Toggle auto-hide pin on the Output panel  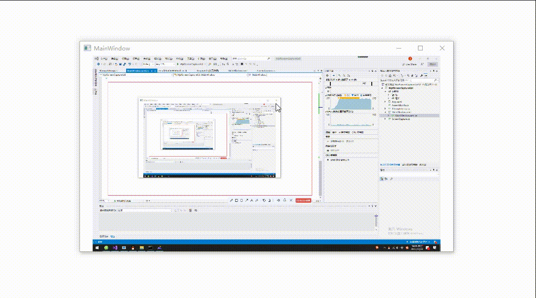point(372,206)
